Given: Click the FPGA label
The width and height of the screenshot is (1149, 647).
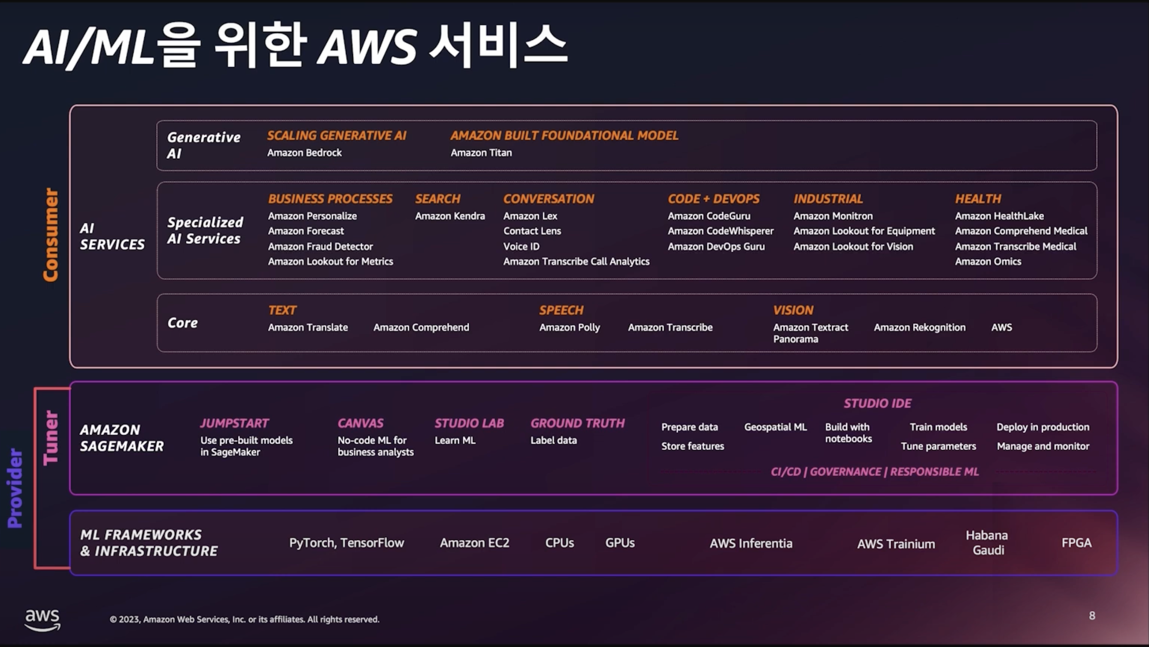Looking at the screenshot, I should [1076, 542].
